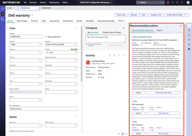This screenshot has width=192, height=136.
Task: Click the Assignment group lookup icon
Action: tap(76, 60)
